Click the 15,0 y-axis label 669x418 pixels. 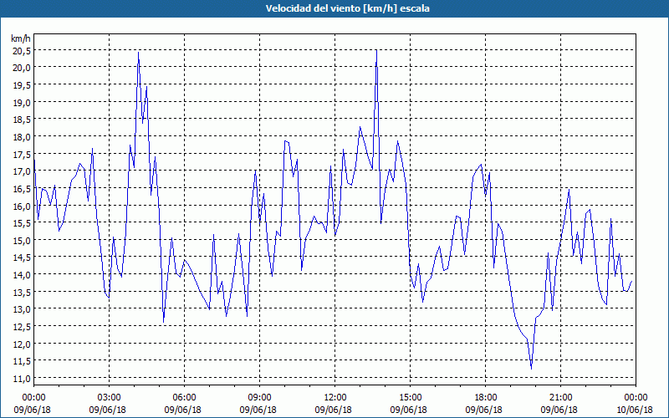pyautogui.click(x=21, y=240)
